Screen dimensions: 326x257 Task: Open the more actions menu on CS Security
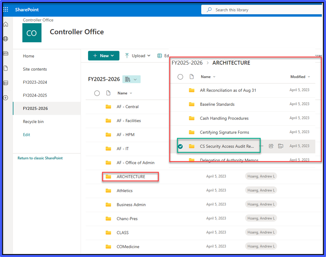click(x=261, y=146)
